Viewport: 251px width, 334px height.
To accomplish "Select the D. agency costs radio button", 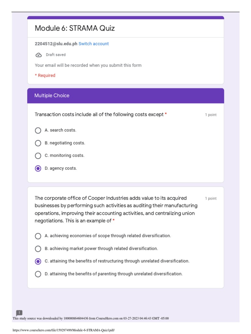I will point(38,169).
